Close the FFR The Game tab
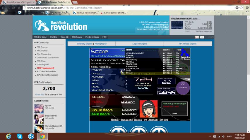This screenshot has width=250, height=140. (x=69, y=2)
